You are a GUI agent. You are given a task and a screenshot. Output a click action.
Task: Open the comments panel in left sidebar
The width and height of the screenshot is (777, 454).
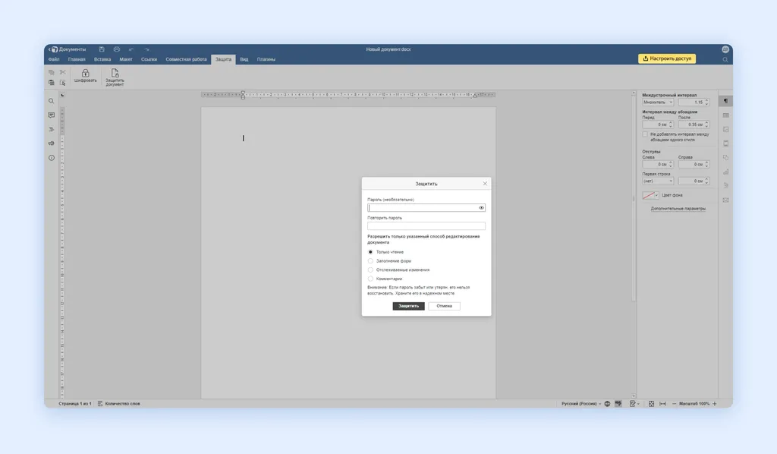[x=52, y=115]
